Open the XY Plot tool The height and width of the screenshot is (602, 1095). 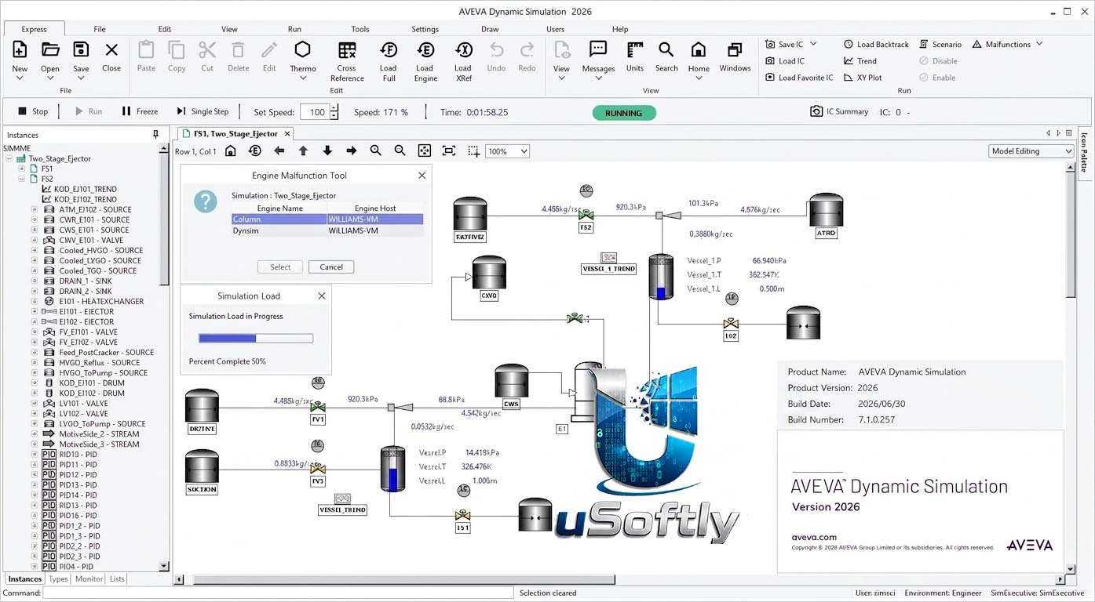[x=863, y=78]
